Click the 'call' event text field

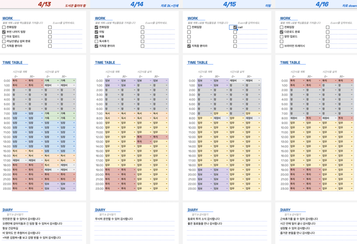252,27
